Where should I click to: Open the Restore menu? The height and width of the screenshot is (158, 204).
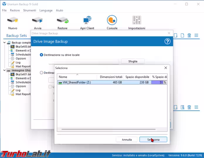click(x=15, y=10)
